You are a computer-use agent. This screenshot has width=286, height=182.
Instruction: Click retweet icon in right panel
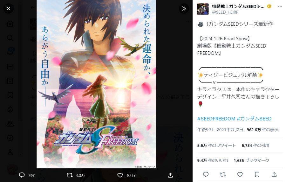click(x=223, y=174)
